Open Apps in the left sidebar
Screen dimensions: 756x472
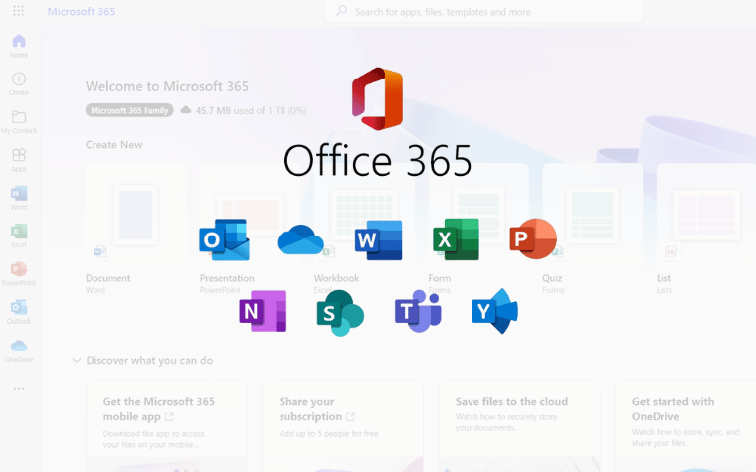pos(19,160)
